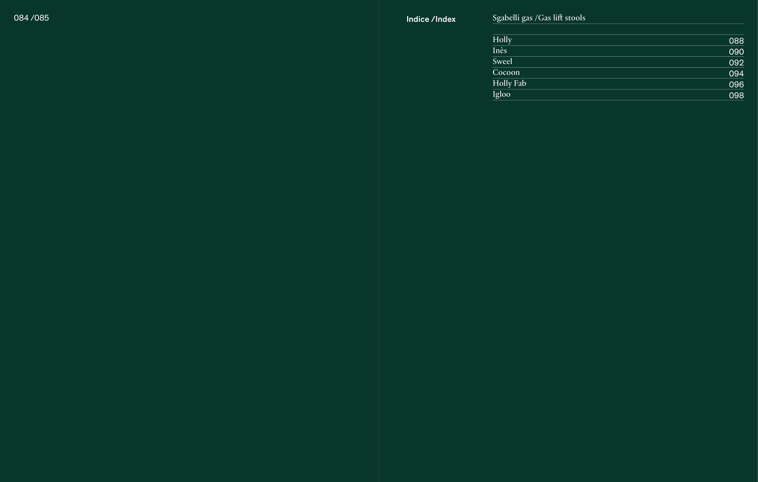Click the Cocoon index entry

506,72
